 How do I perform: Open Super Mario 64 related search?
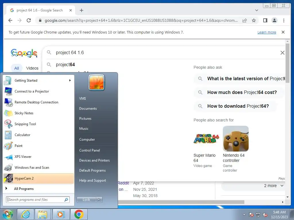[x=206, y=147]
